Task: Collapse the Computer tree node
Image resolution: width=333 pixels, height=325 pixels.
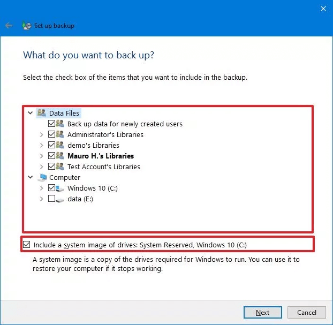Action: point(31,177)
